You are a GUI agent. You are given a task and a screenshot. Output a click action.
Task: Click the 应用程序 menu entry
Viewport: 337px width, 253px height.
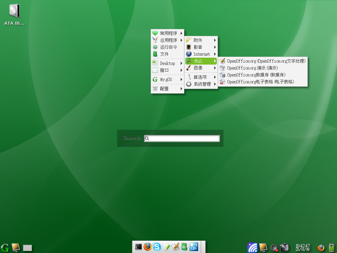(168, 40)
